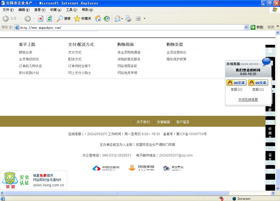
Task: Click the first QQ交谈 chat button
Action: (237, 83)
